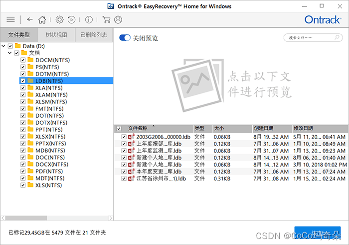Switch to the 已删除列表 tab
The width and height of the screenshot is (349, 245).
(x=94, y=35)
